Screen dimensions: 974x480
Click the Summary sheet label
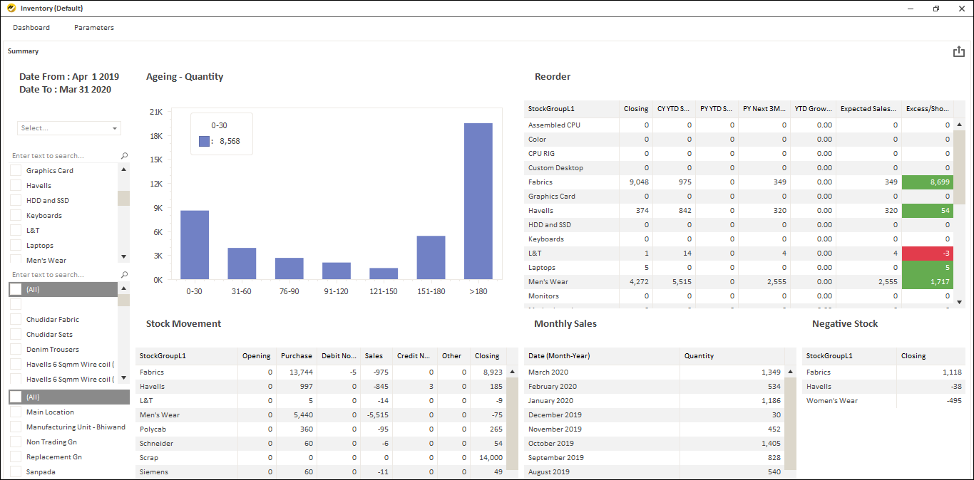coord(23,51)
